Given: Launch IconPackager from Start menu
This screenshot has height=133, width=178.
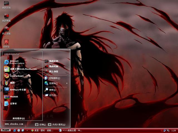Looking at the screenshot, I should pyautogui.click(x=14, y=76).
